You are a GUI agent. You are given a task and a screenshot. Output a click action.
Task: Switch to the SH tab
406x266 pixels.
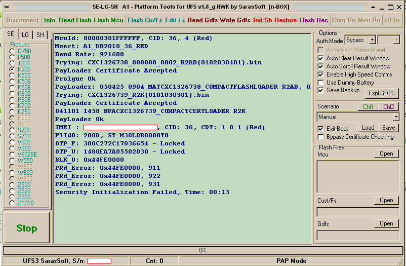40,35
